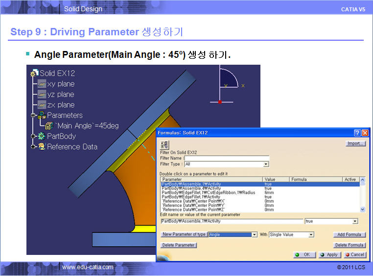Open the Filter Type dropdown
The height and width of the screenshot is (276, 373).
[266, 164]
